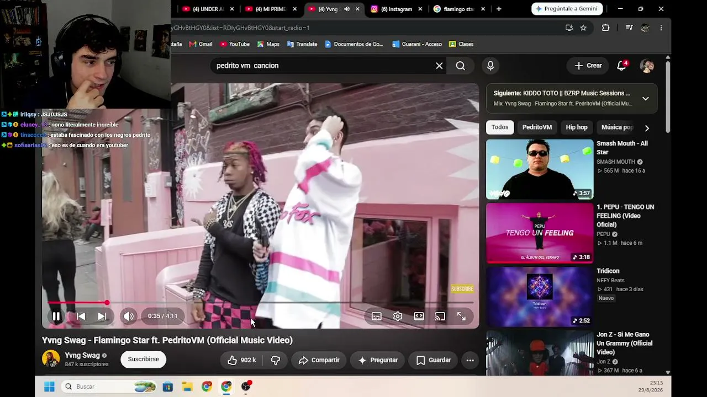
Task: Start voice search with the microphone
Action: click(x=490, y=66)
